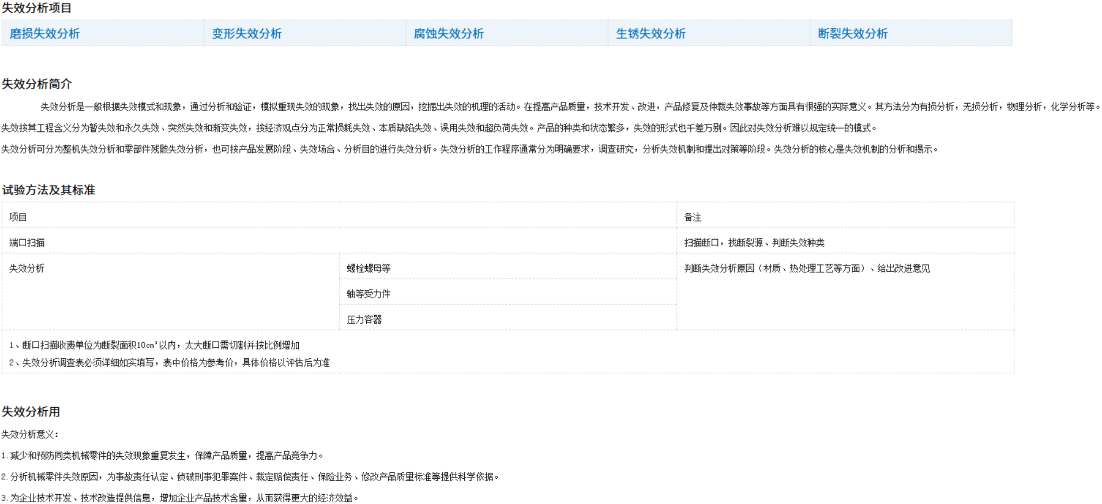Click the 试验方法及其标准 heading
This screenshot has height=504, width=1102.
48,190
